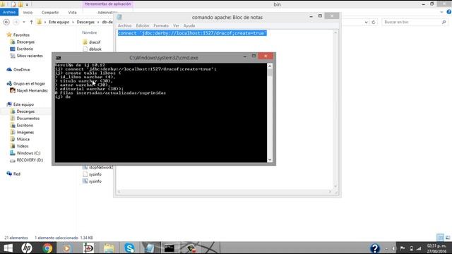Open the Windows Start button

[8, 248]
